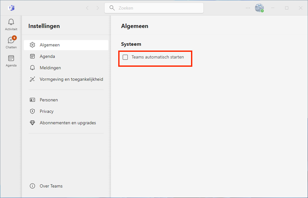Open Privacy settings section
This screenshot has width=308, height=198.
pos(46,111)
